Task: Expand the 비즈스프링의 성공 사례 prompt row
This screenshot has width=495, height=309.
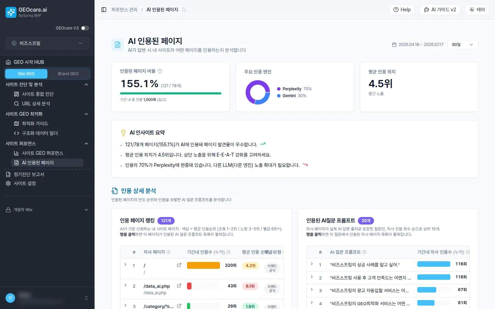Action: pyautogui.click(x=312, y=264)
